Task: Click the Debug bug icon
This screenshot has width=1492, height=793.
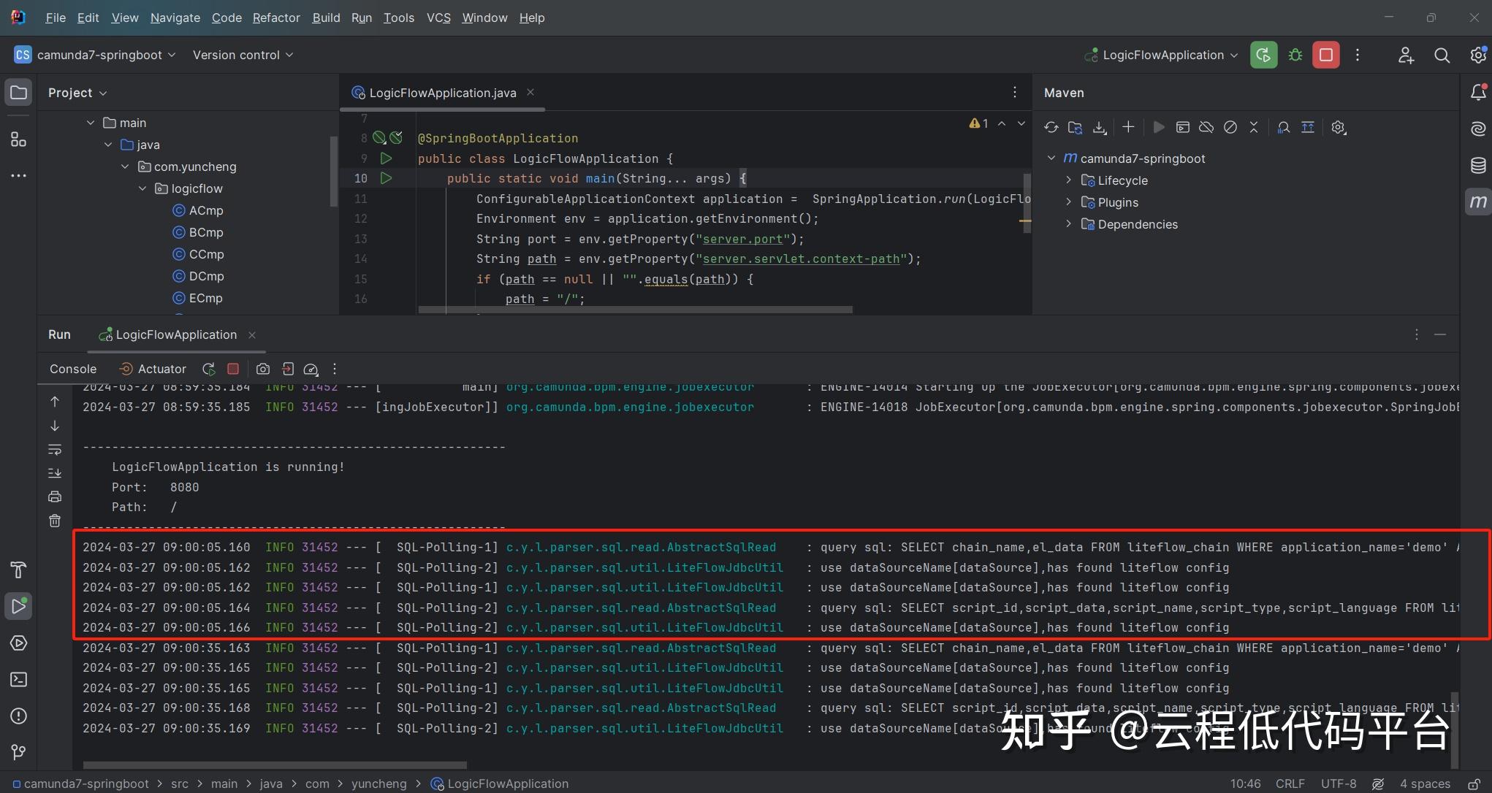Action: click(x=1295, y=55)
